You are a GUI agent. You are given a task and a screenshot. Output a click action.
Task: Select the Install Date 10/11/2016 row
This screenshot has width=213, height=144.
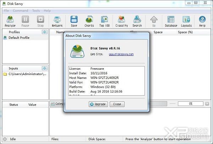[x=106, y=73]
